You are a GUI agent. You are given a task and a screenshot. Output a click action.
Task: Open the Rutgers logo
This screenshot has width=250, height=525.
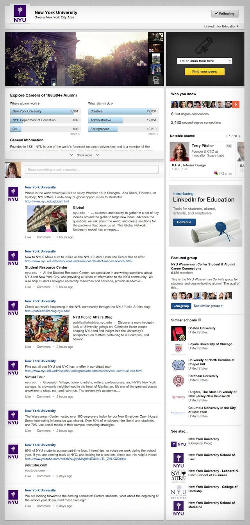179,397
